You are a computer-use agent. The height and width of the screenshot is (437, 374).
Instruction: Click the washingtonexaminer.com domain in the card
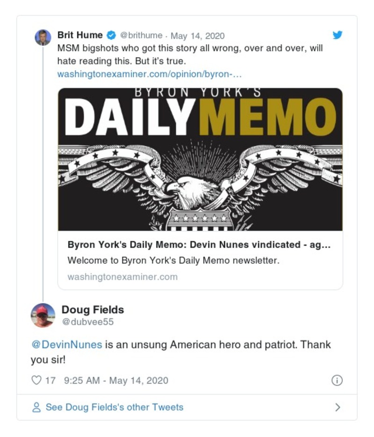point(122,277)
